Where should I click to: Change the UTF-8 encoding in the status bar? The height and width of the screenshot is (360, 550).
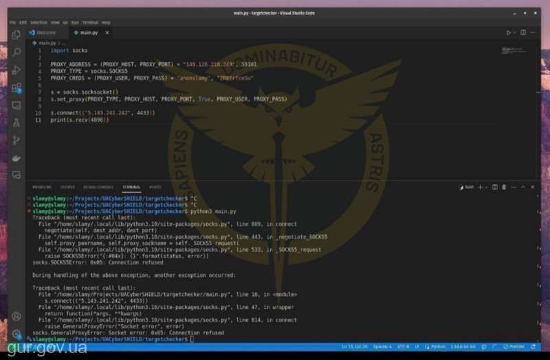(x=403, y=347)
